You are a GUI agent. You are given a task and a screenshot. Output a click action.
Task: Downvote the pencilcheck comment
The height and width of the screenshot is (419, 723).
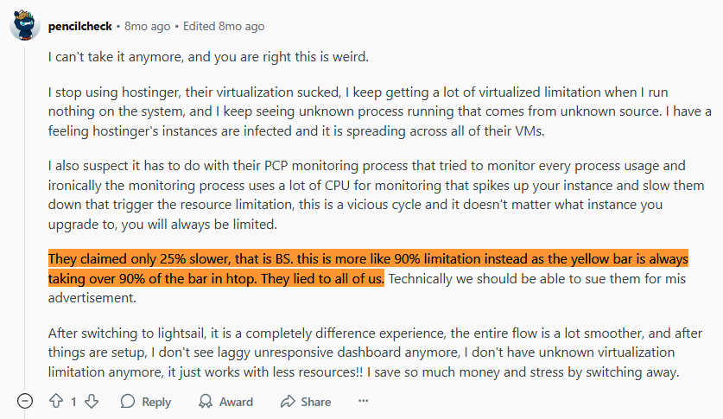(x=92, y=402)
